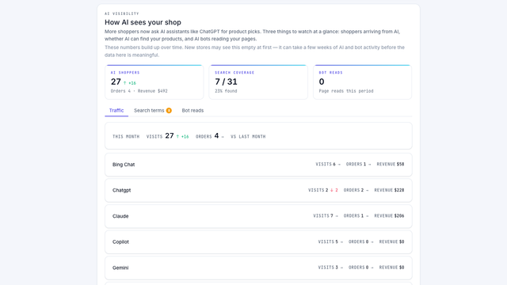The height and width of the screenshot is (285, 507).
Task: Click the 'THIS MONTH' label
Action: [126, 137]
